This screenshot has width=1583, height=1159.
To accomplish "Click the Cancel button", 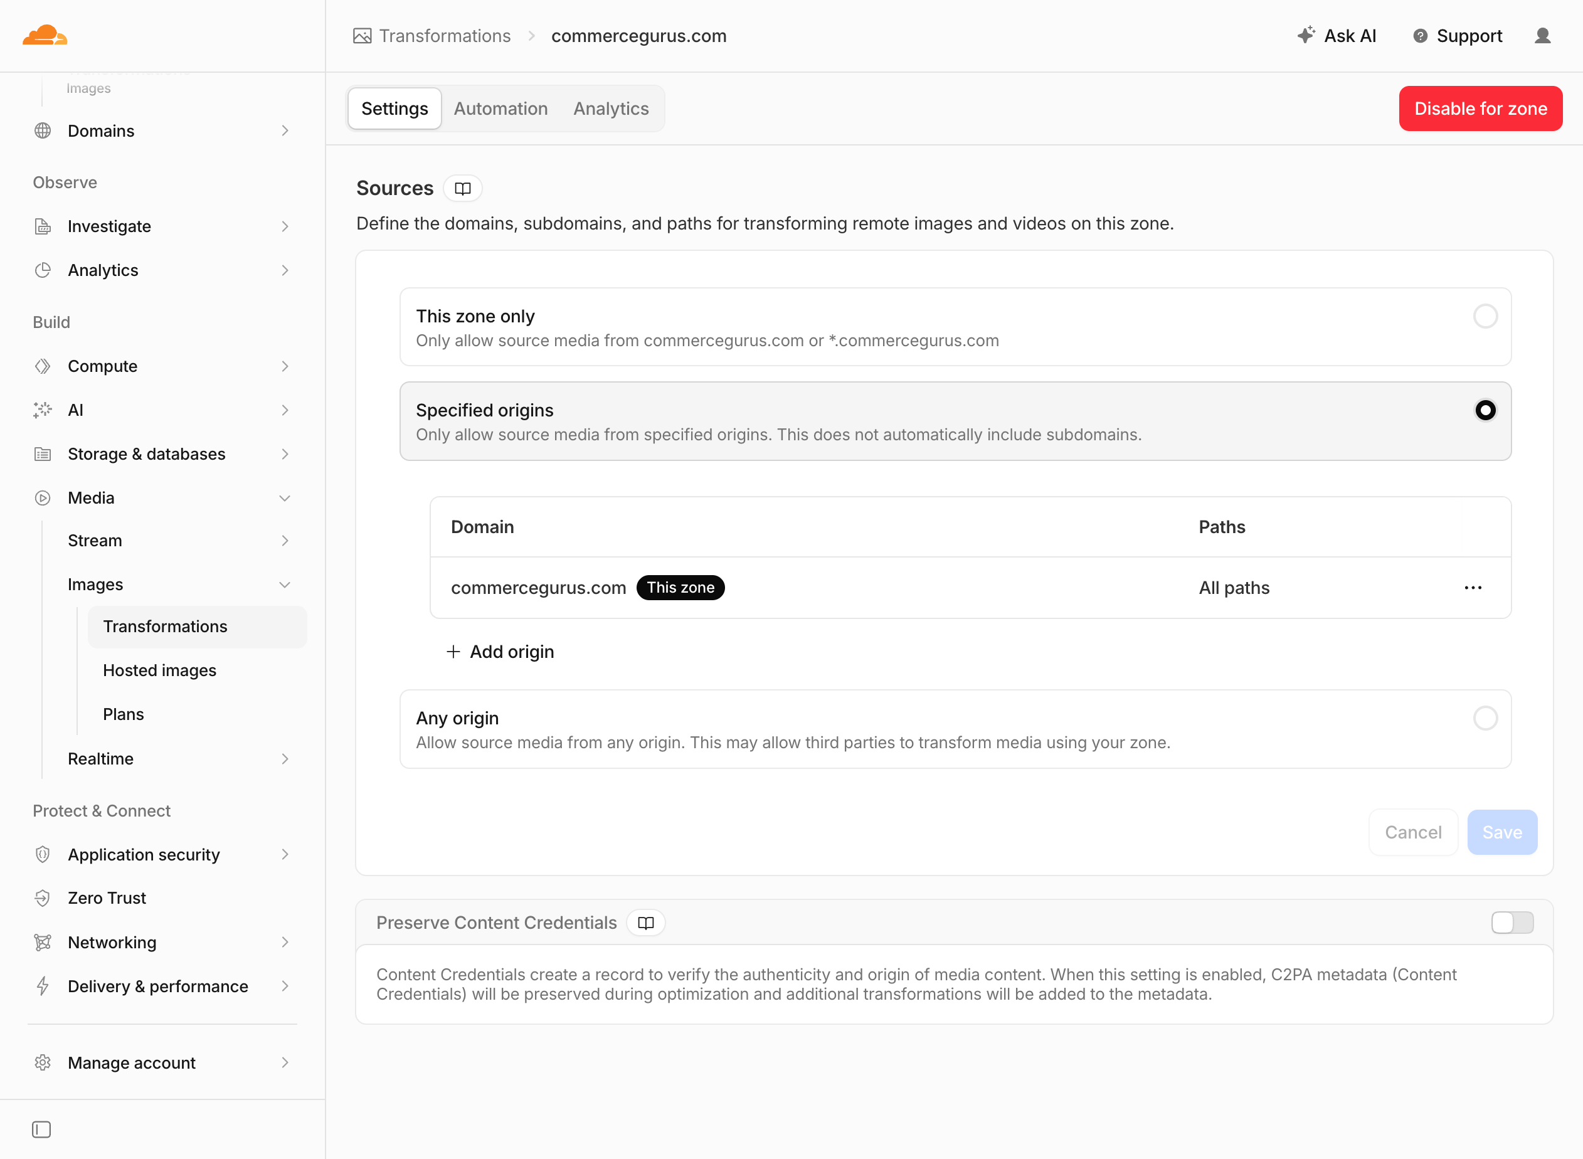I will pyautogui.click(x=1413, y=832).
